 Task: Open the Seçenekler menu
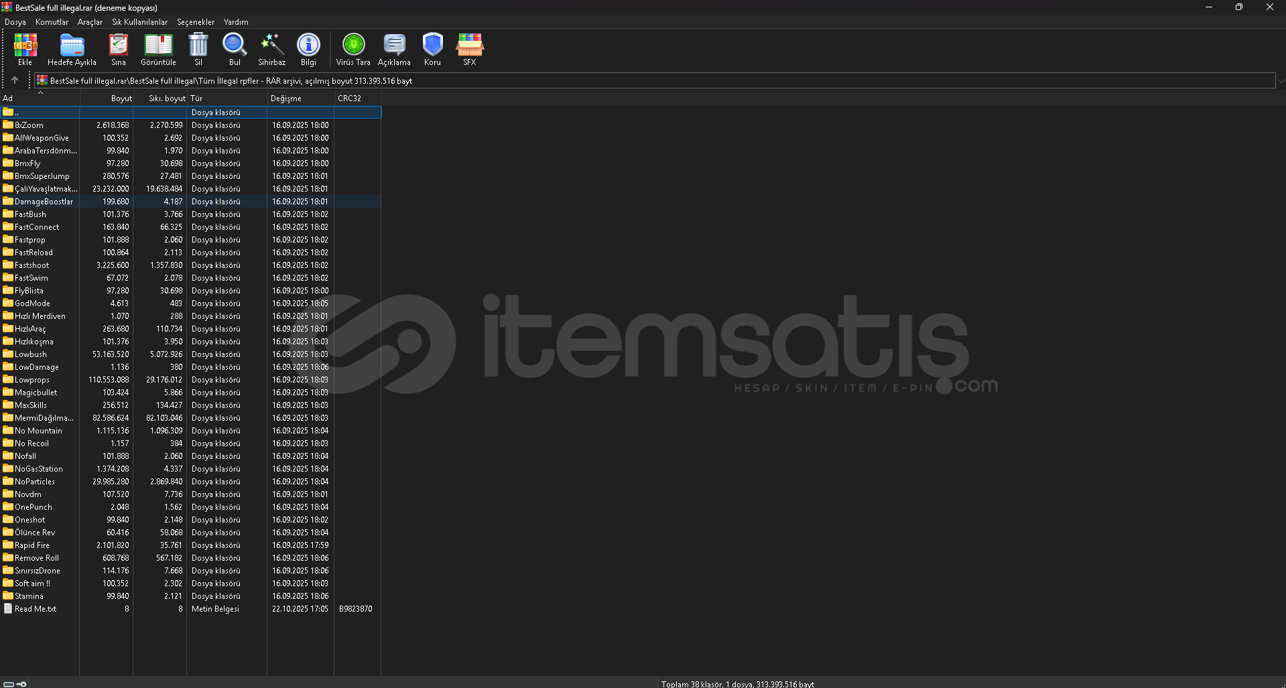coord(196,22)
